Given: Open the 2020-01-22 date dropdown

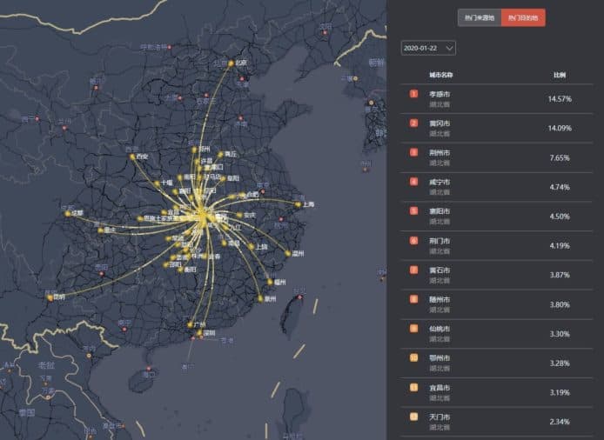Looking at the screenshot, I should [x=427, y=49].
